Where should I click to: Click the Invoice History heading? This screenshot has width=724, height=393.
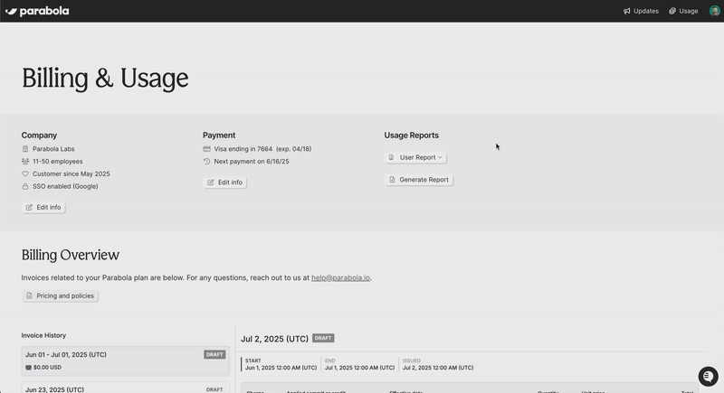(43, 335)
